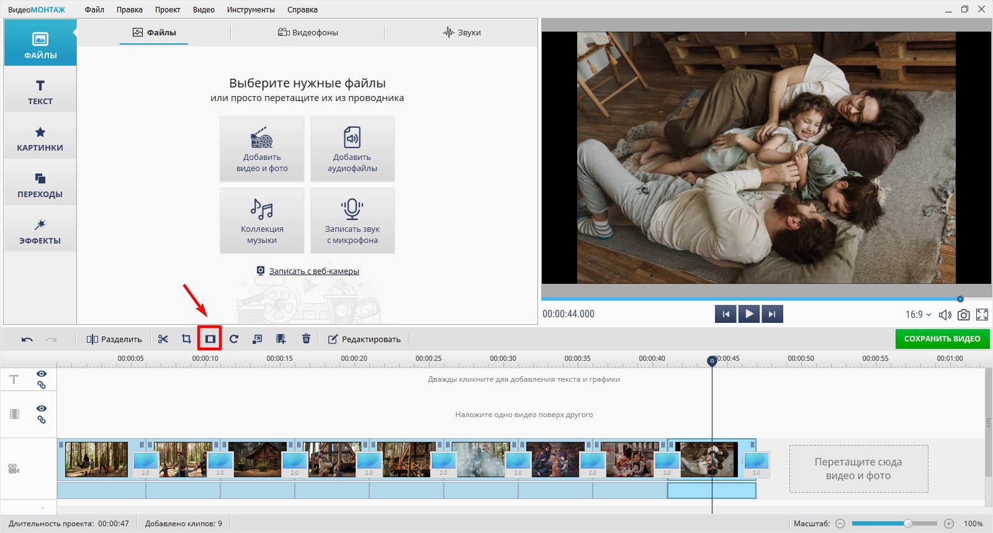Click the СОХРАНИТЬ ВИДЕО button

click(x=942, y=339)
